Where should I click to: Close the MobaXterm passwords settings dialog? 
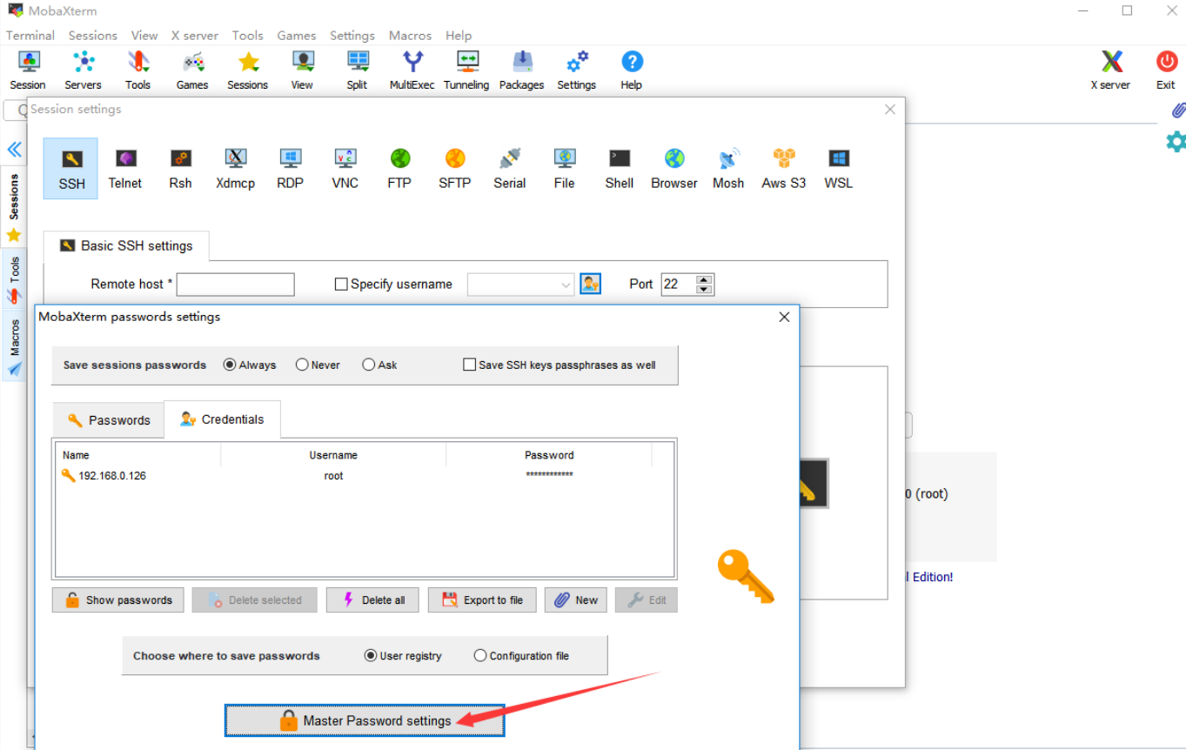784,318
